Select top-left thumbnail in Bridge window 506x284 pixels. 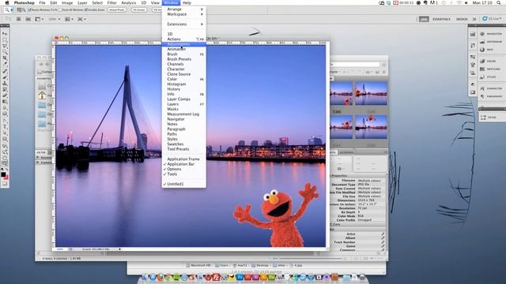[341, 94]
